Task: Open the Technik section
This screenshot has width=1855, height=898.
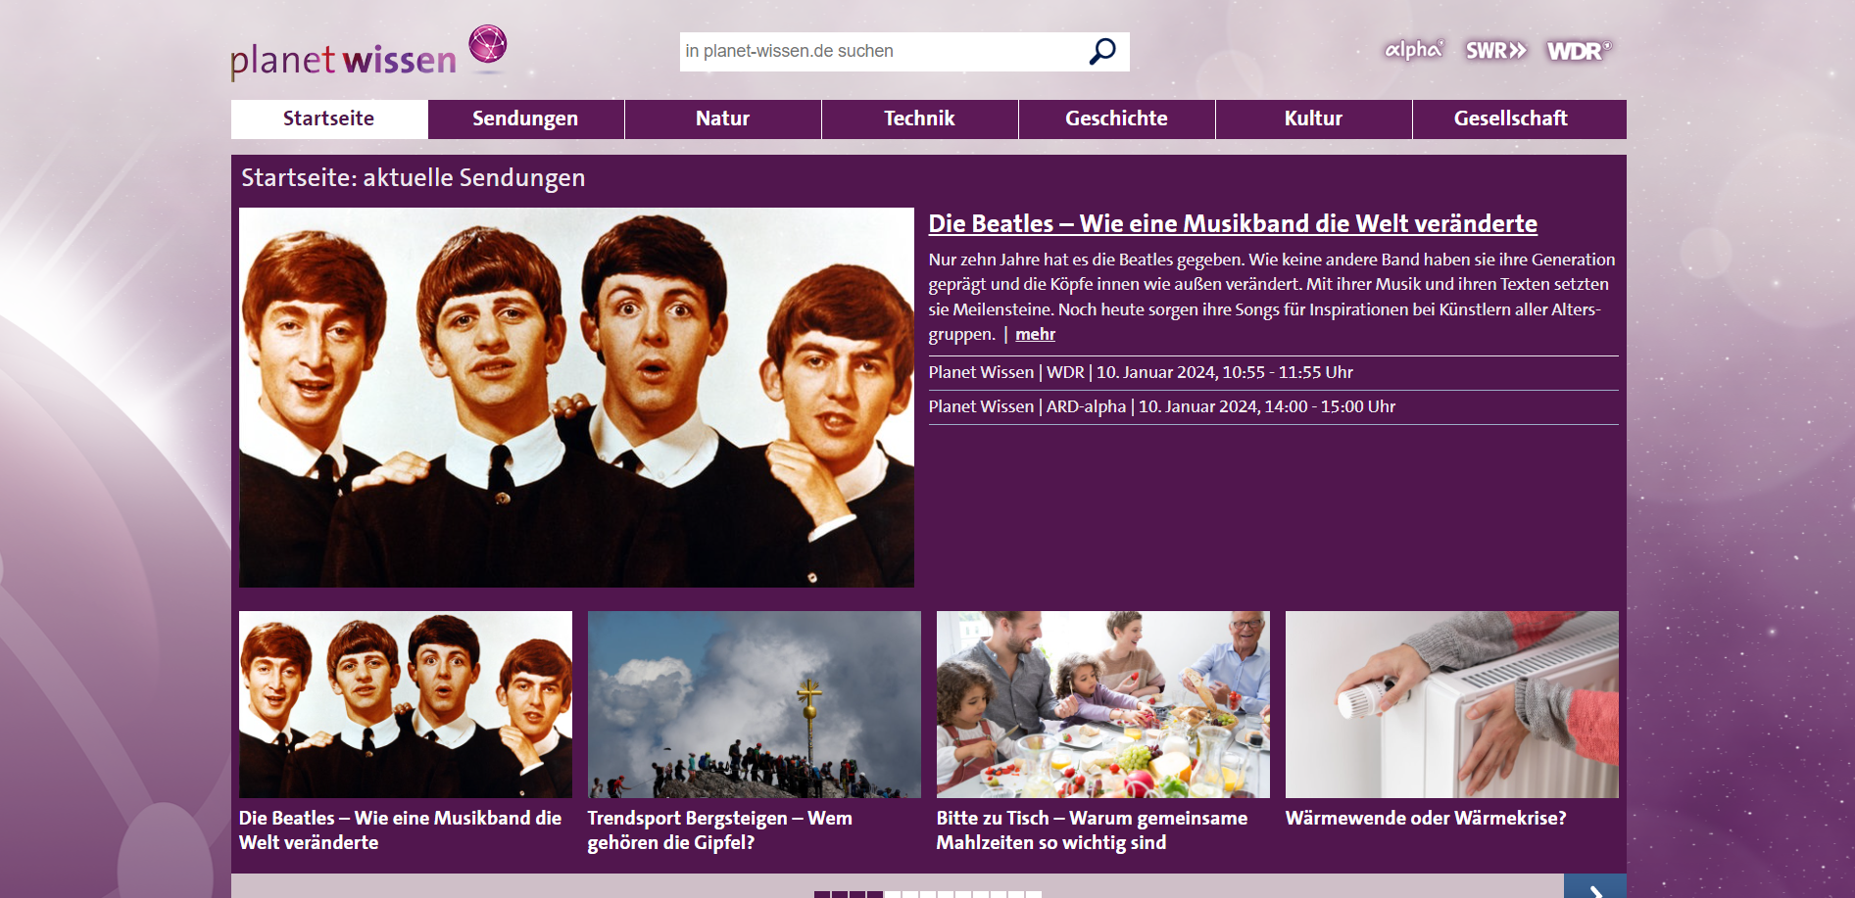Action: click(920, 118)
